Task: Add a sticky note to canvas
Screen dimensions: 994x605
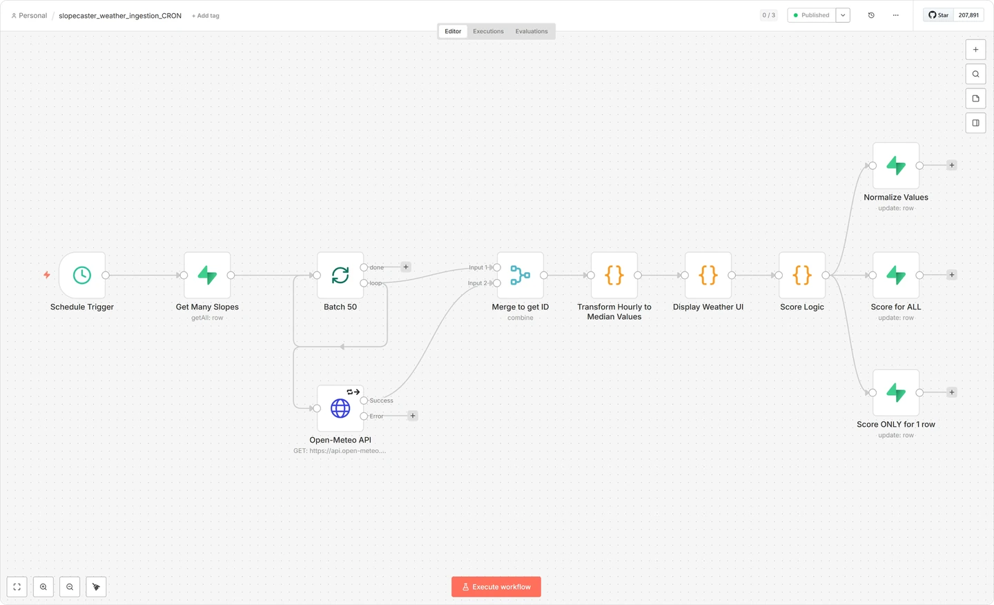Action: (x=975, y=99)
